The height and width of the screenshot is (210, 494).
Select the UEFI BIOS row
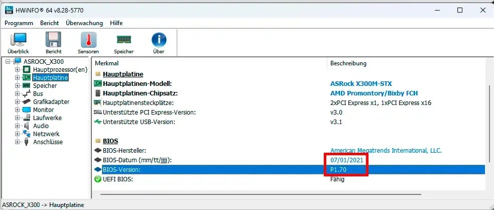289,179
